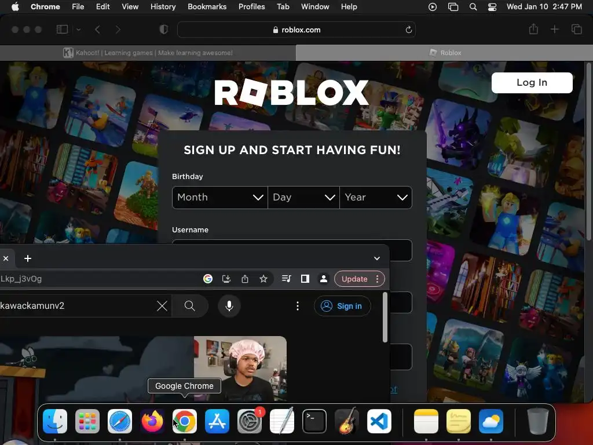Screen dimensions: 593x445
Task: Open Year birthday dropdown
Action: (375, 198)
